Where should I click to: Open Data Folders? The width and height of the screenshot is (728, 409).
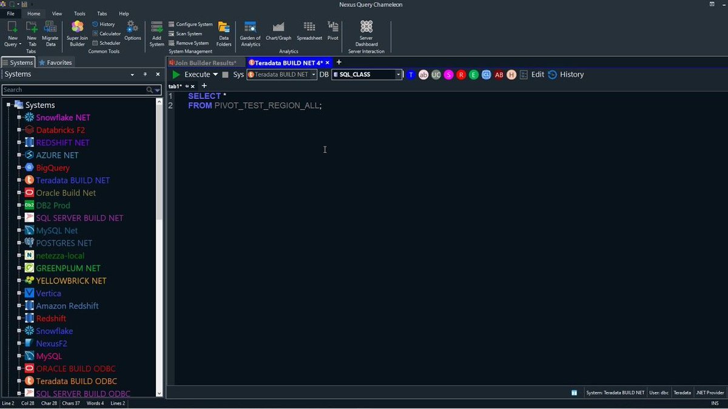(x=224, y=33)
